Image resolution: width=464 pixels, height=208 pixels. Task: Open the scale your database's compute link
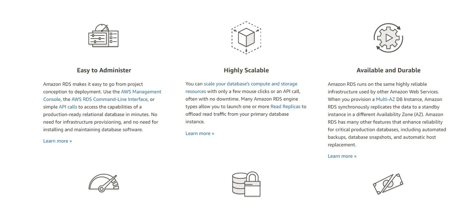click(x=250, y=84)
